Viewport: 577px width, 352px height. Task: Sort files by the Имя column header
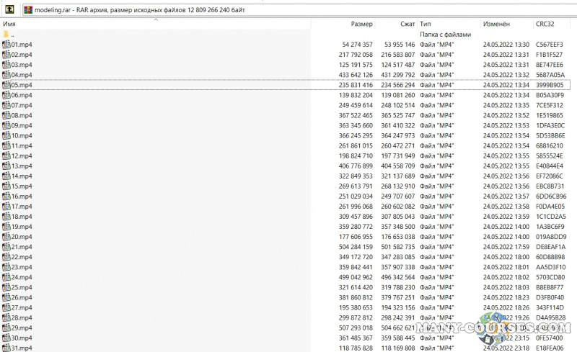[10, 24]
